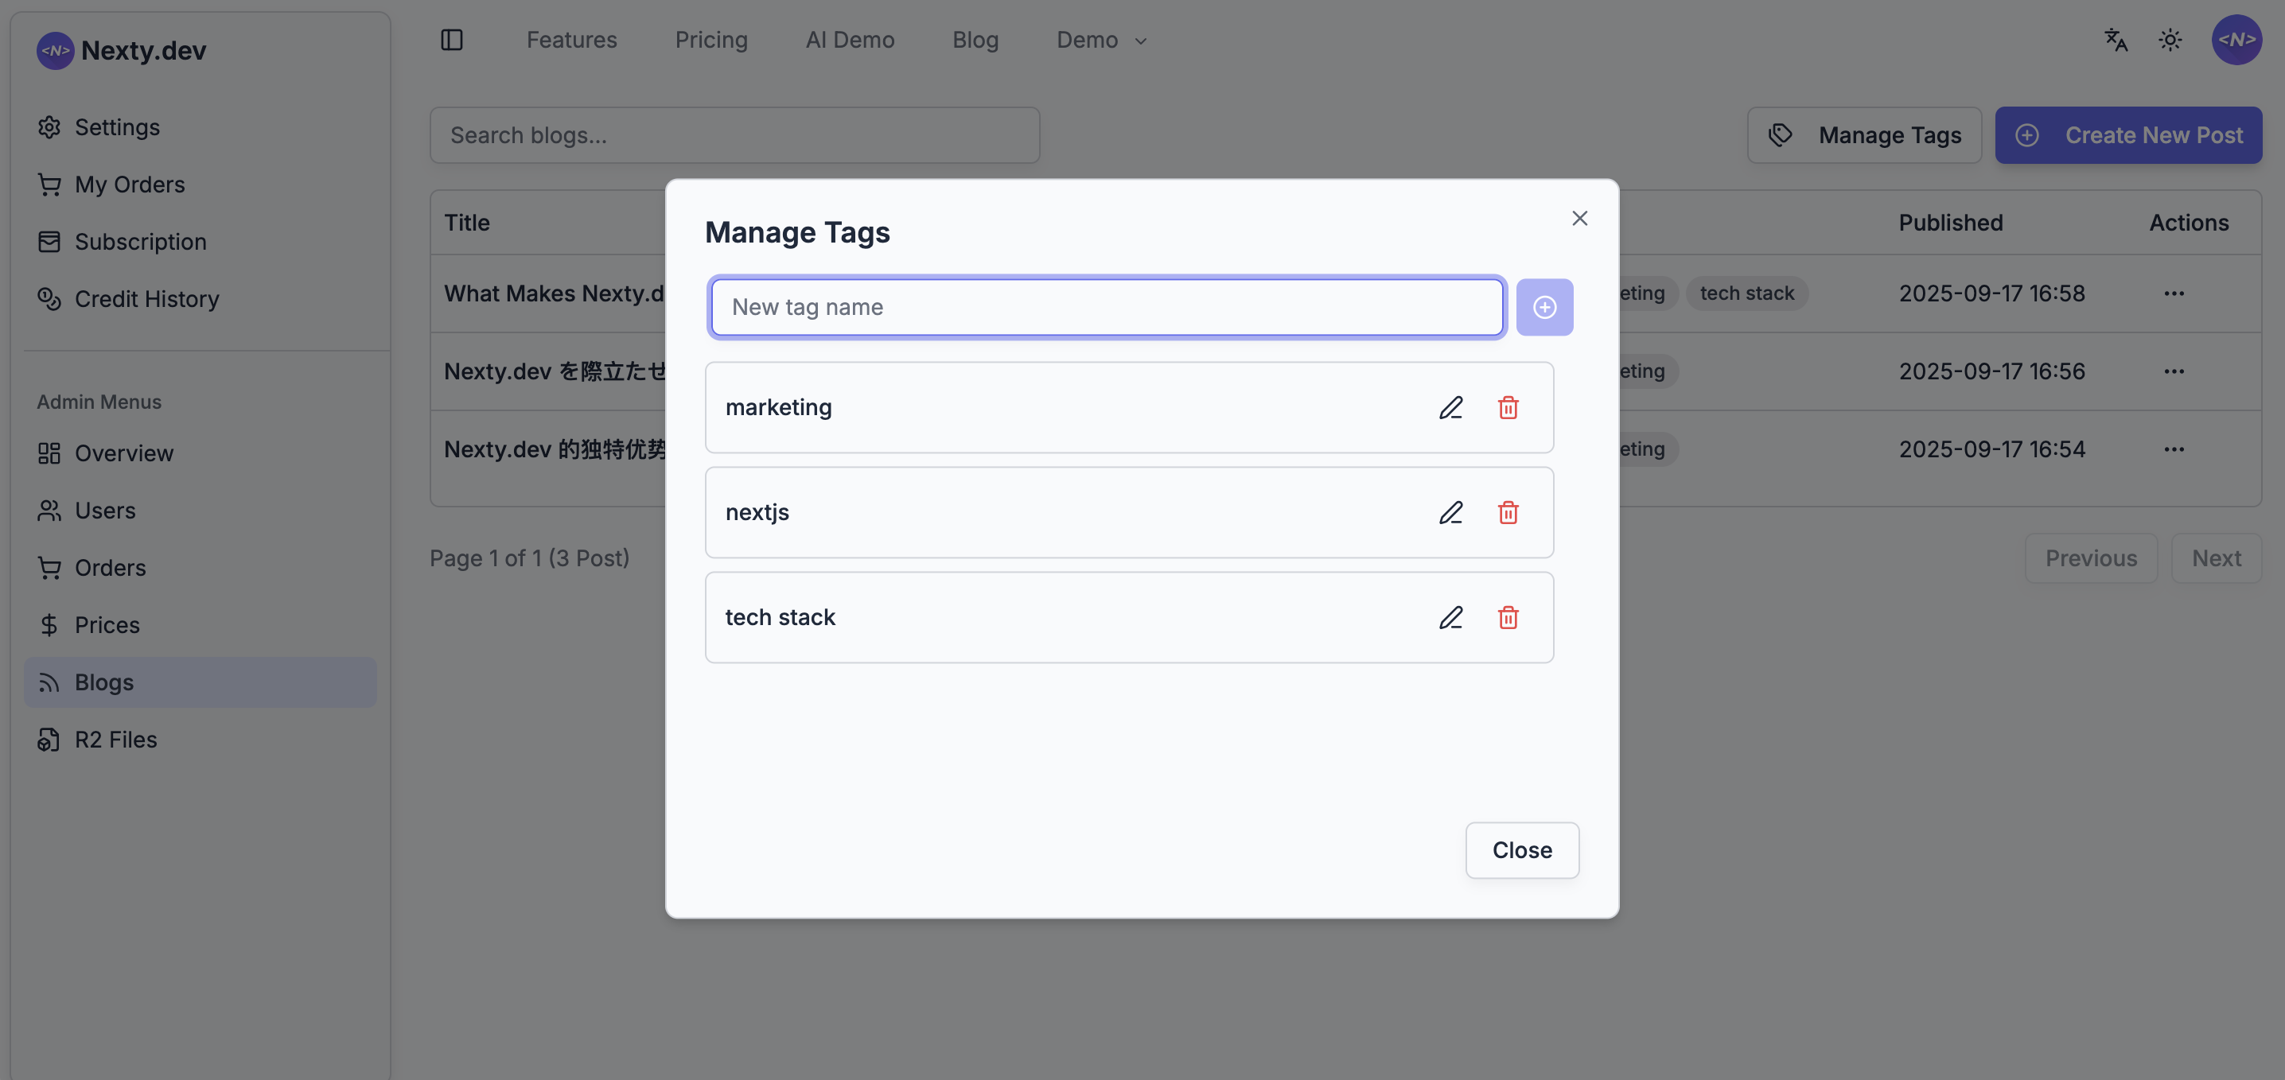The height and width of the screenshot is (1080, 2285).
Task: Delete the marketing tag with the trash icon
Action: tap(1508, 408)
